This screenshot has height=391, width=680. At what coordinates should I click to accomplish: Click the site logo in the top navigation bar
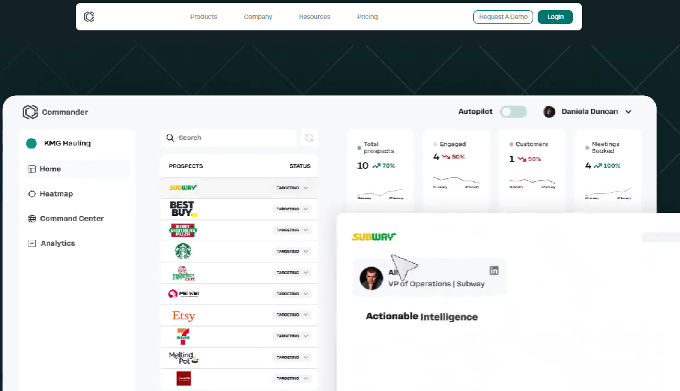coord(89,17)
